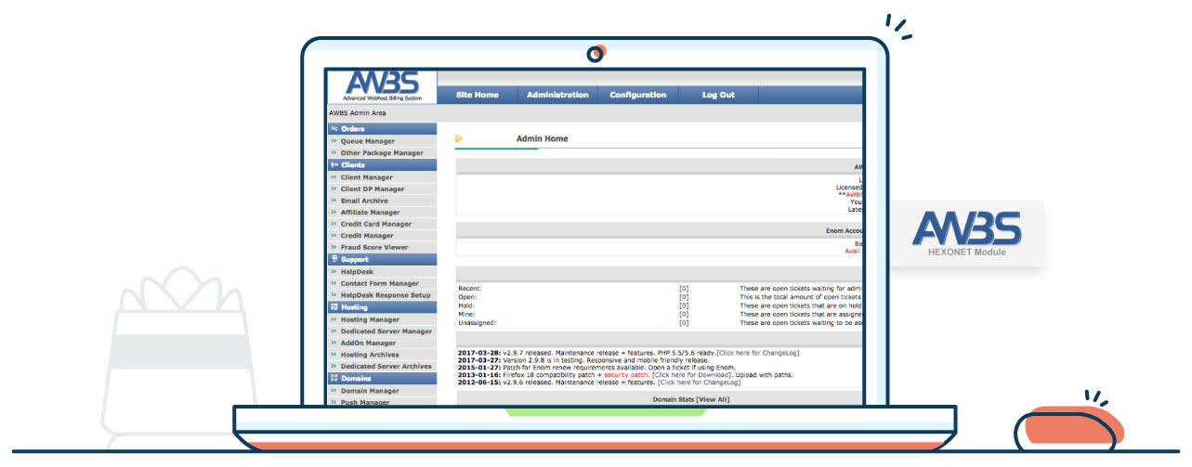1192x467 pixels.
Task: Click the red security patch link
Action: [626, 374]
